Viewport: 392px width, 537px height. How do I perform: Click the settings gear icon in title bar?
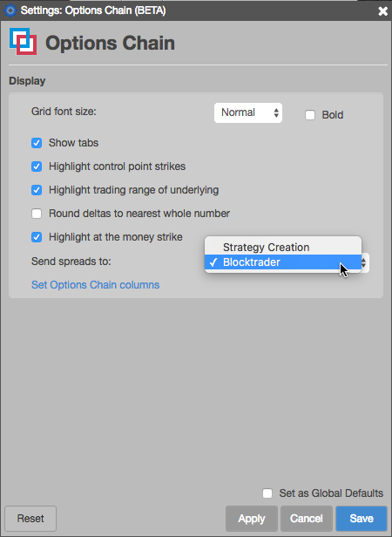[x=10, y=10]
